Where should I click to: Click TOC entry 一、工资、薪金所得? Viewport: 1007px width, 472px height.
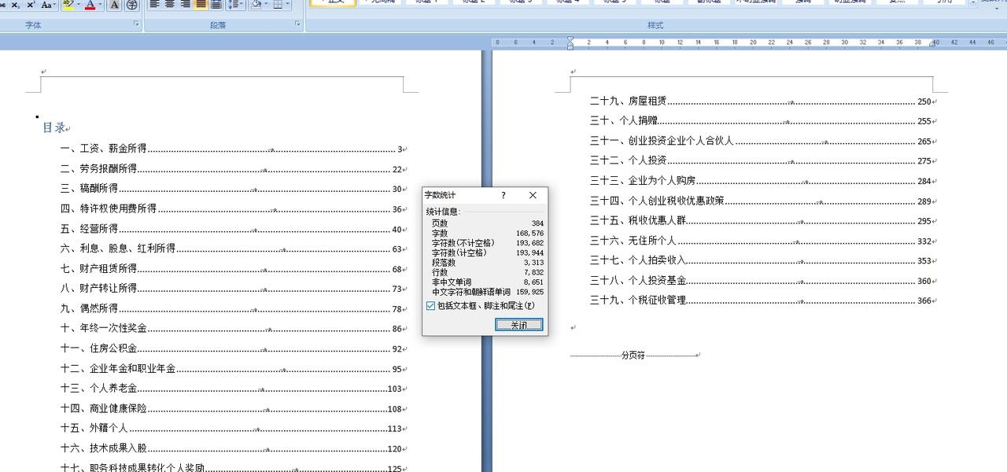pyautogui.click(x=233, y=149)
